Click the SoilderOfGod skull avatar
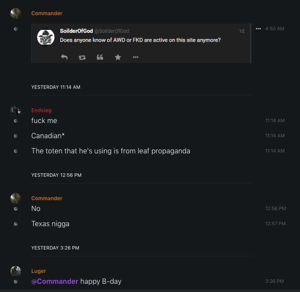 (46, 37)
